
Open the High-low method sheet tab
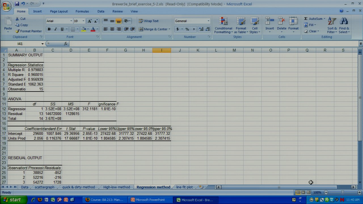click(x=116, y=187)
